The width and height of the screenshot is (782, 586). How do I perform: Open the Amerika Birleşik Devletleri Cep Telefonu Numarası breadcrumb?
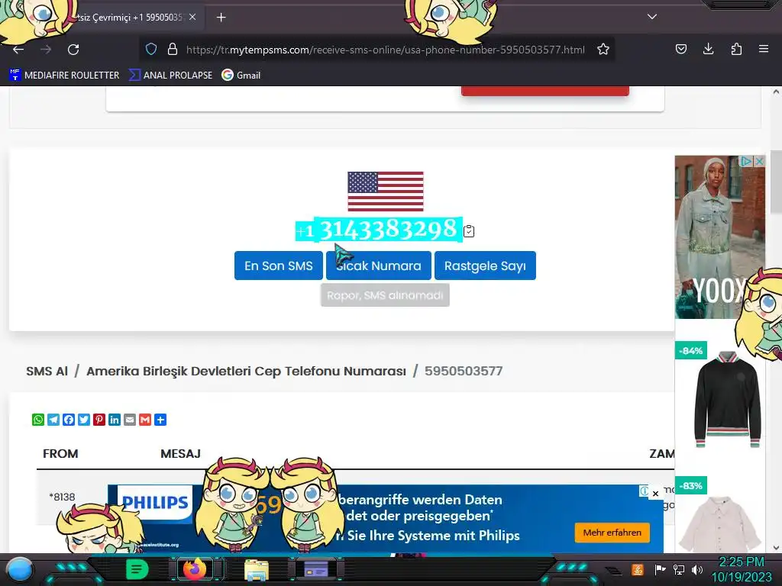tap(246, 372)
